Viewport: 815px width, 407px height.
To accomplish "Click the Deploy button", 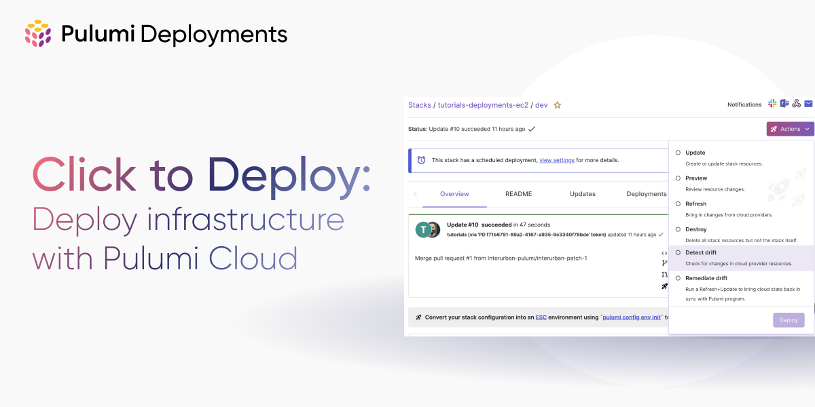I will pyautogui.click(x=789, y=320).
